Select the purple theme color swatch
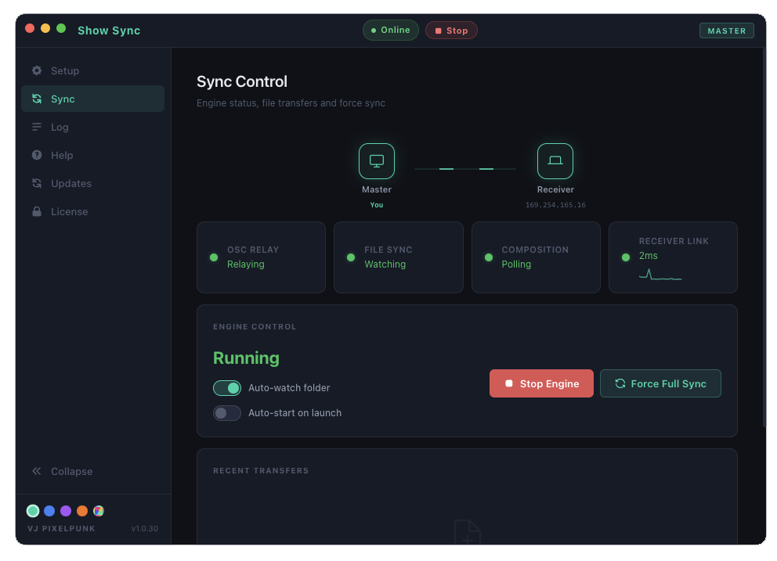The height and width of the screenshot is (561, 777). point(66,510)
